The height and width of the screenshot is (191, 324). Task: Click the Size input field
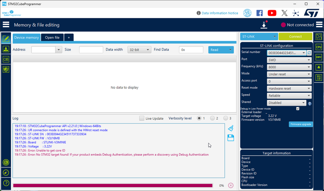click(x=91, y=50)
